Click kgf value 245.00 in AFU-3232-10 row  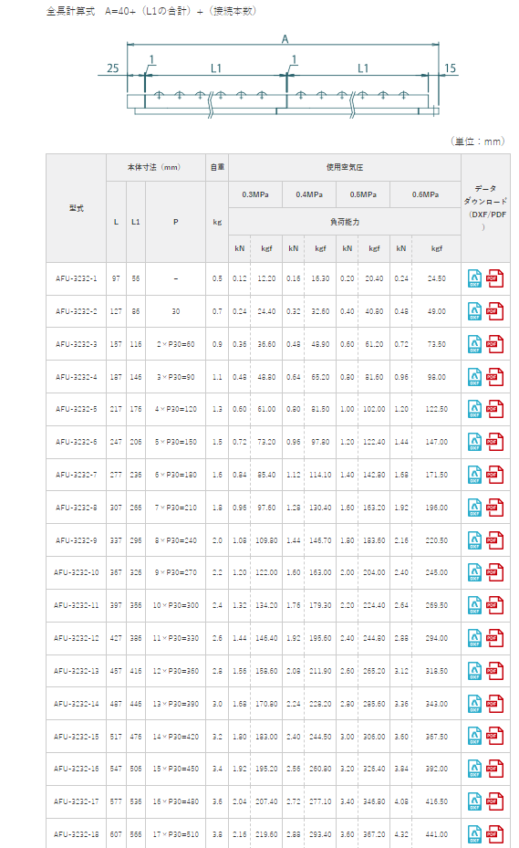(x=436, y=572)
